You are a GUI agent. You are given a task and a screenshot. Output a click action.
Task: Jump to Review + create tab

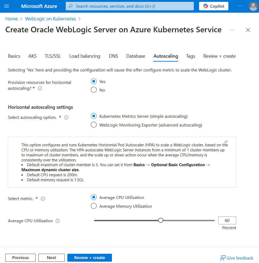(x=219, y=56)
